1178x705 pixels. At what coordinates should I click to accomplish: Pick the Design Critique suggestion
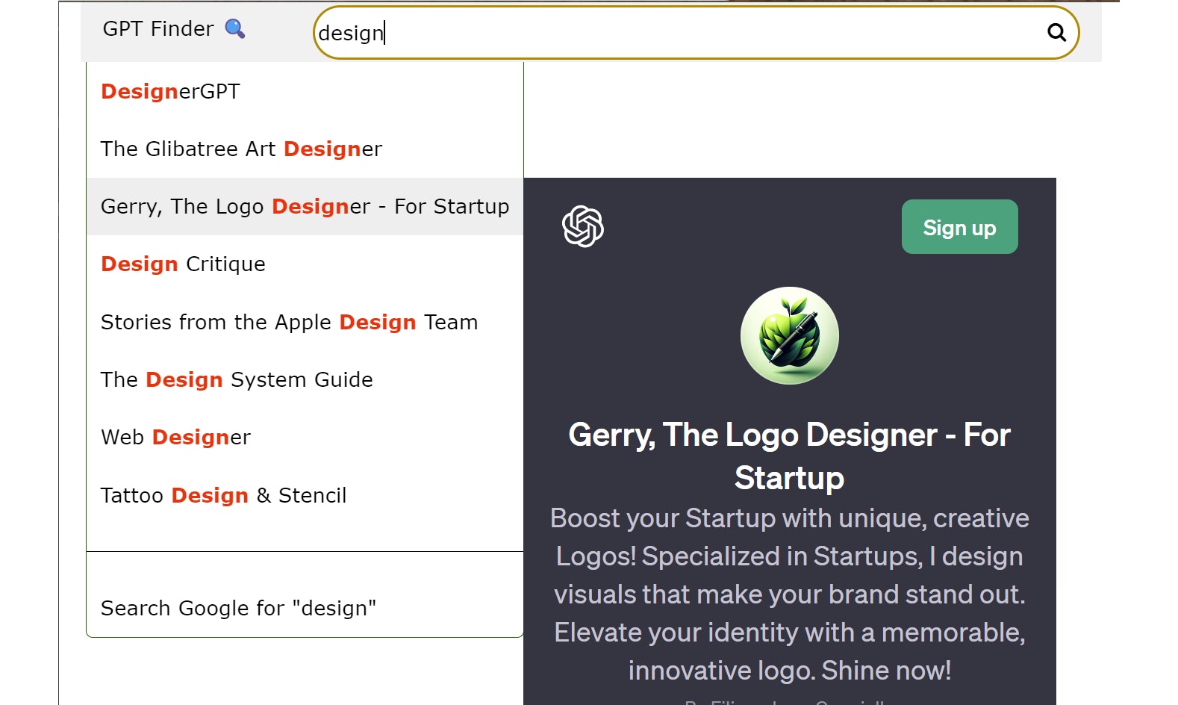[x=305, y=264]
